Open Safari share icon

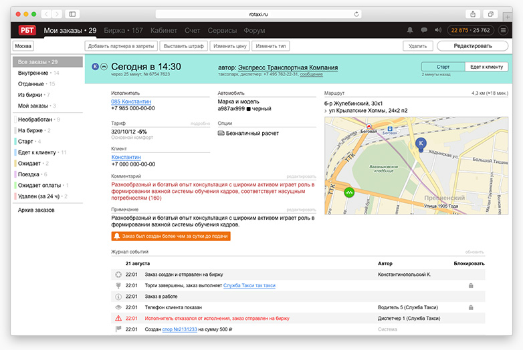coord(473,14)
